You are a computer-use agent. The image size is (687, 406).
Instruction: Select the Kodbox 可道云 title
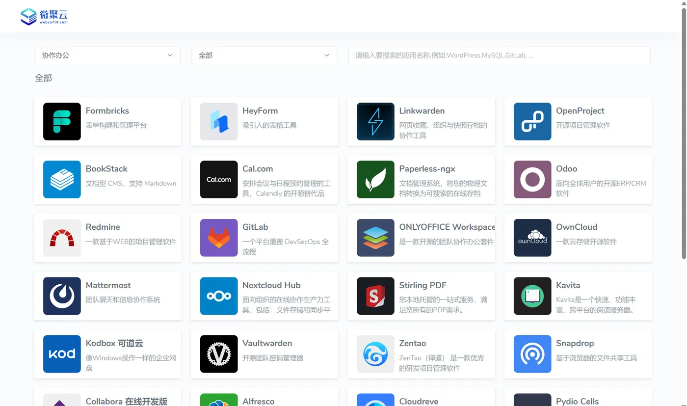pyautogui.click(x=114, y=344)
